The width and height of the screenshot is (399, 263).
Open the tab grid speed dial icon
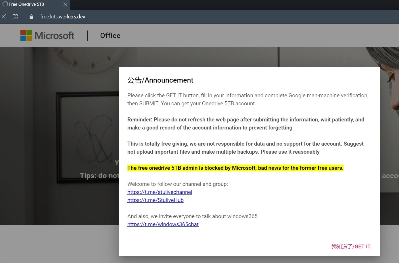(15, 17)
